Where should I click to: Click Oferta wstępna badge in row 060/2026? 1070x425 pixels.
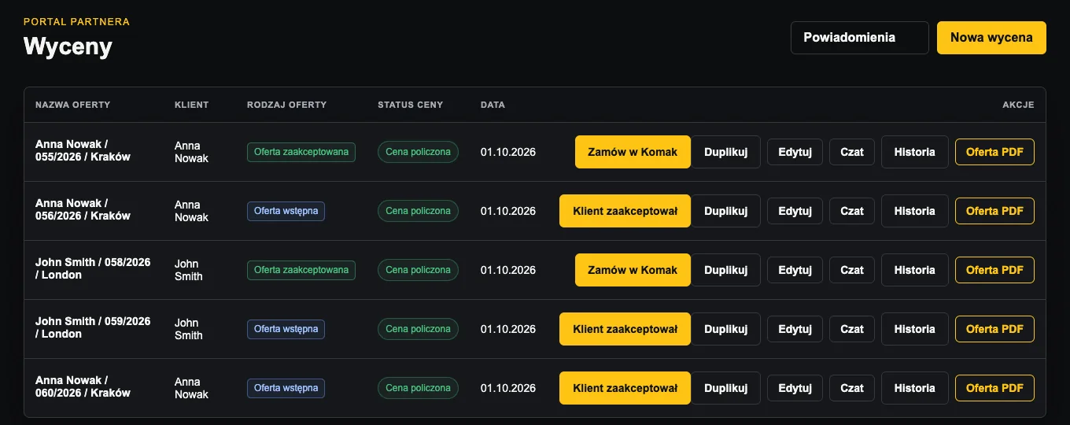click(286, 388)
